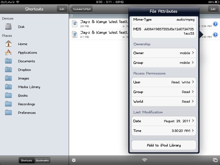Tap the audio file icon of 2.8 MB song

[x=75, y=23]
